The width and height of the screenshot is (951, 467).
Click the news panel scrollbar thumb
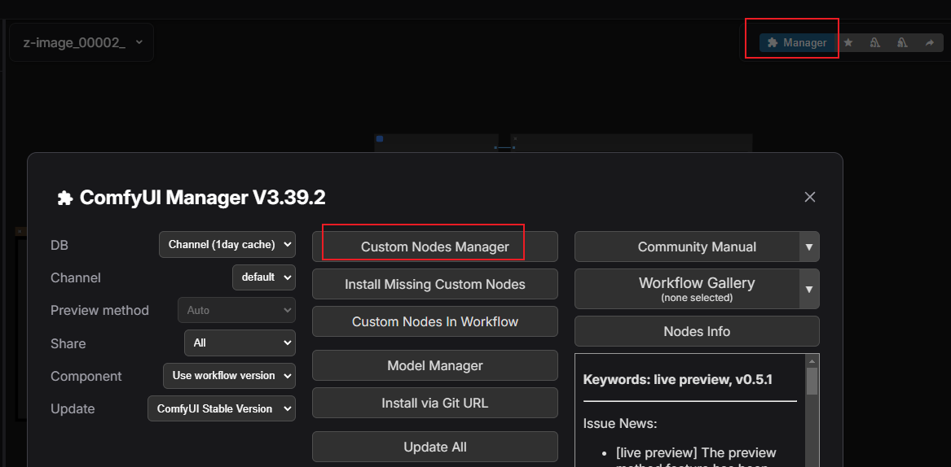point(812,382)
